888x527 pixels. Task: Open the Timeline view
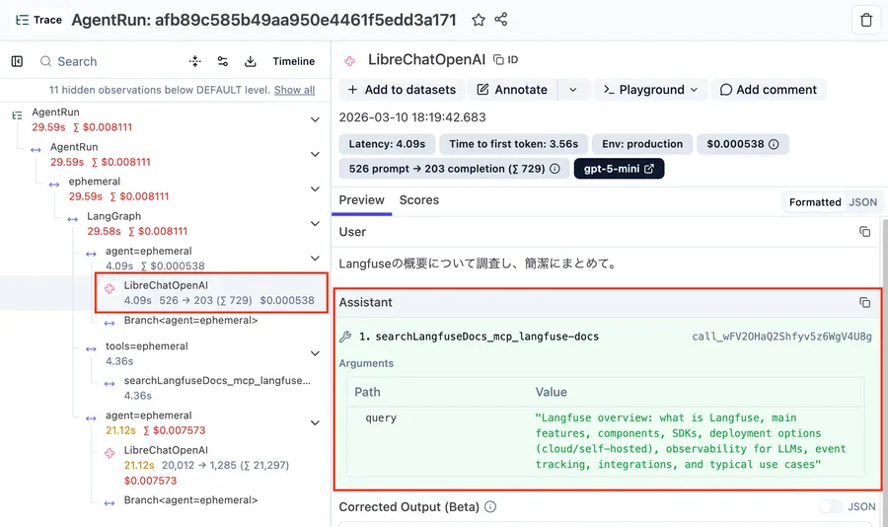tap(293, 61)
